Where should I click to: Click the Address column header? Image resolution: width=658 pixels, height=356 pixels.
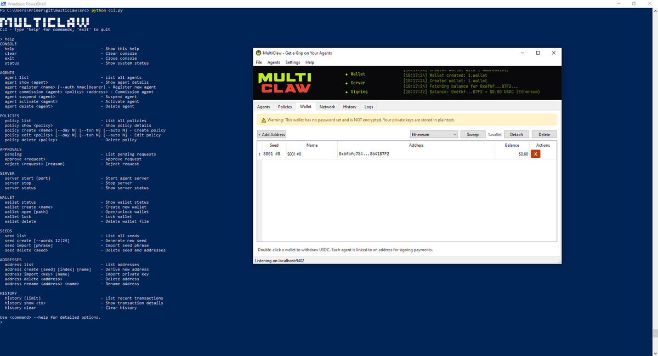coord(416,145)
